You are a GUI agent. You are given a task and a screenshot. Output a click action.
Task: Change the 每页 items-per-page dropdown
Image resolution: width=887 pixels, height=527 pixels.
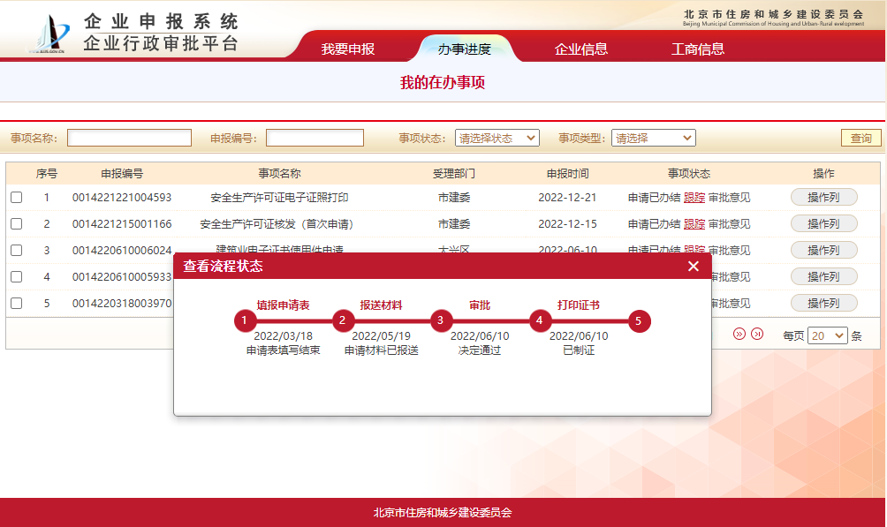(827, 335)
